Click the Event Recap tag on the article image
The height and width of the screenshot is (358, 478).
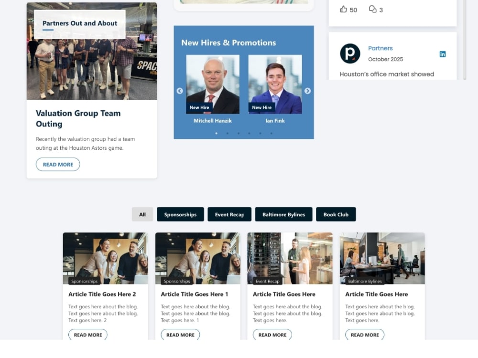(x=268, y=281)
